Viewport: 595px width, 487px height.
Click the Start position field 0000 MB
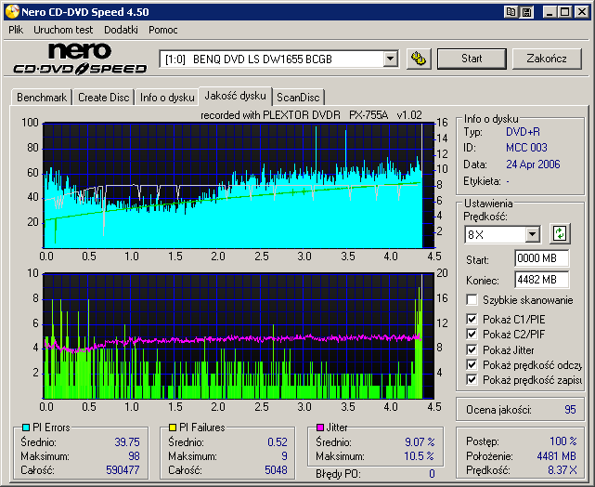point(541,258)
